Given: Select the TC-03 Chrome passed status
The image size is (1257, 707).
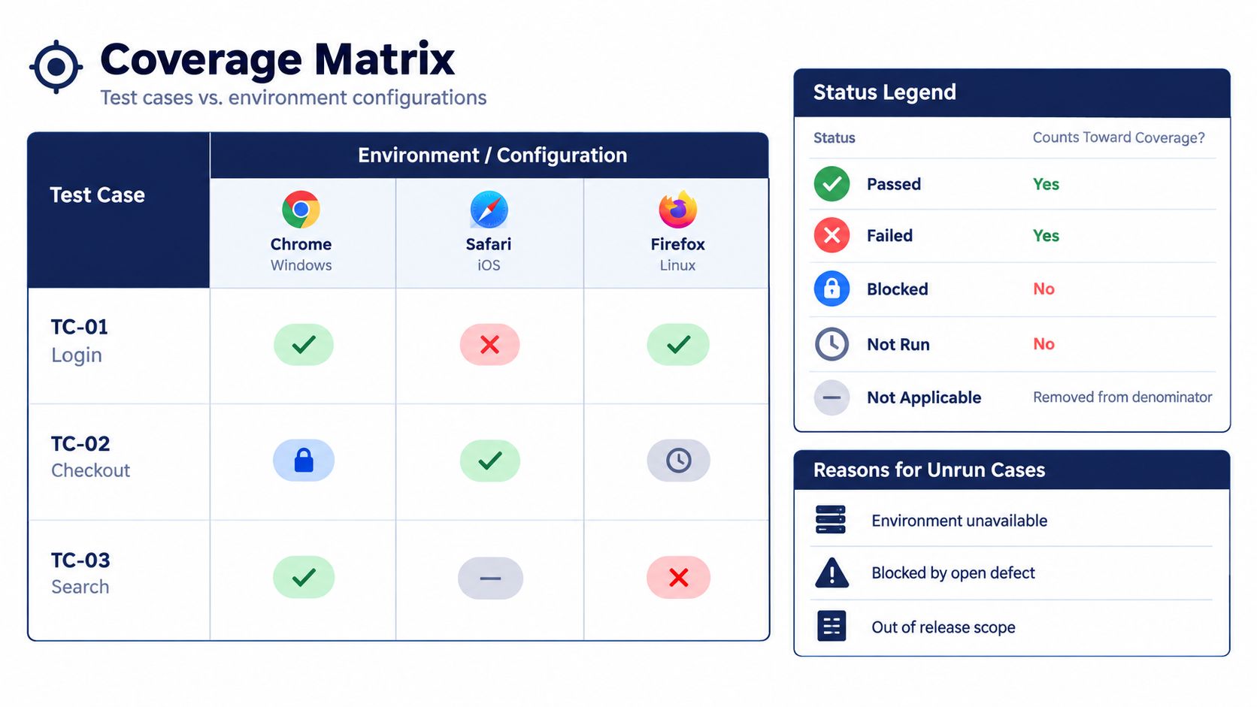Looking at the screenshot, I should coord(303,577).
